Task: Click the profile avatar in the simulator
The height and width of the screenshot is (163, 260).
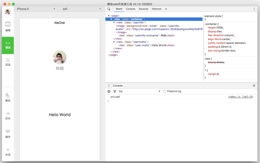Action: pos(60,57)
